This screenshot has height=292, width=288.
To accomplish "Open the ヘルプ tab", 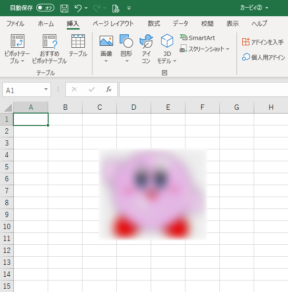I will pyautogui.click(x=259, y=24).
